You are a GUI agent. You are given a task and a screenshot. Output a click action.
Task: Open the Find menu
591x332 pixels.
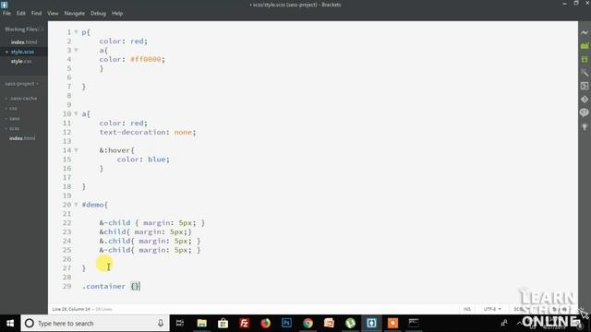pyautogui.click(x=36, y=13)
